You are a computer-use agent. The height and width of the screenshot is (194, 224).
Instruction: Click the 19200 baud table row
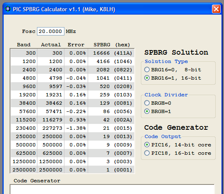73,95
